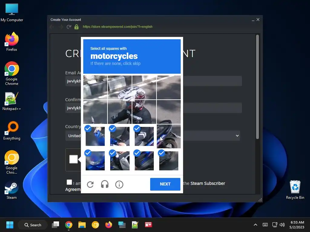
Task: Switch to audio captcha challenge
Action: pos(104,185)
